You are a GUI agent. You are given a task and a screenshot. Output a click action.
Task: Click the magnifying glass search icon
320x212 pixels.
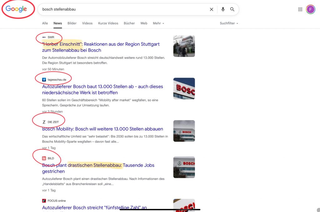point(232,9)
